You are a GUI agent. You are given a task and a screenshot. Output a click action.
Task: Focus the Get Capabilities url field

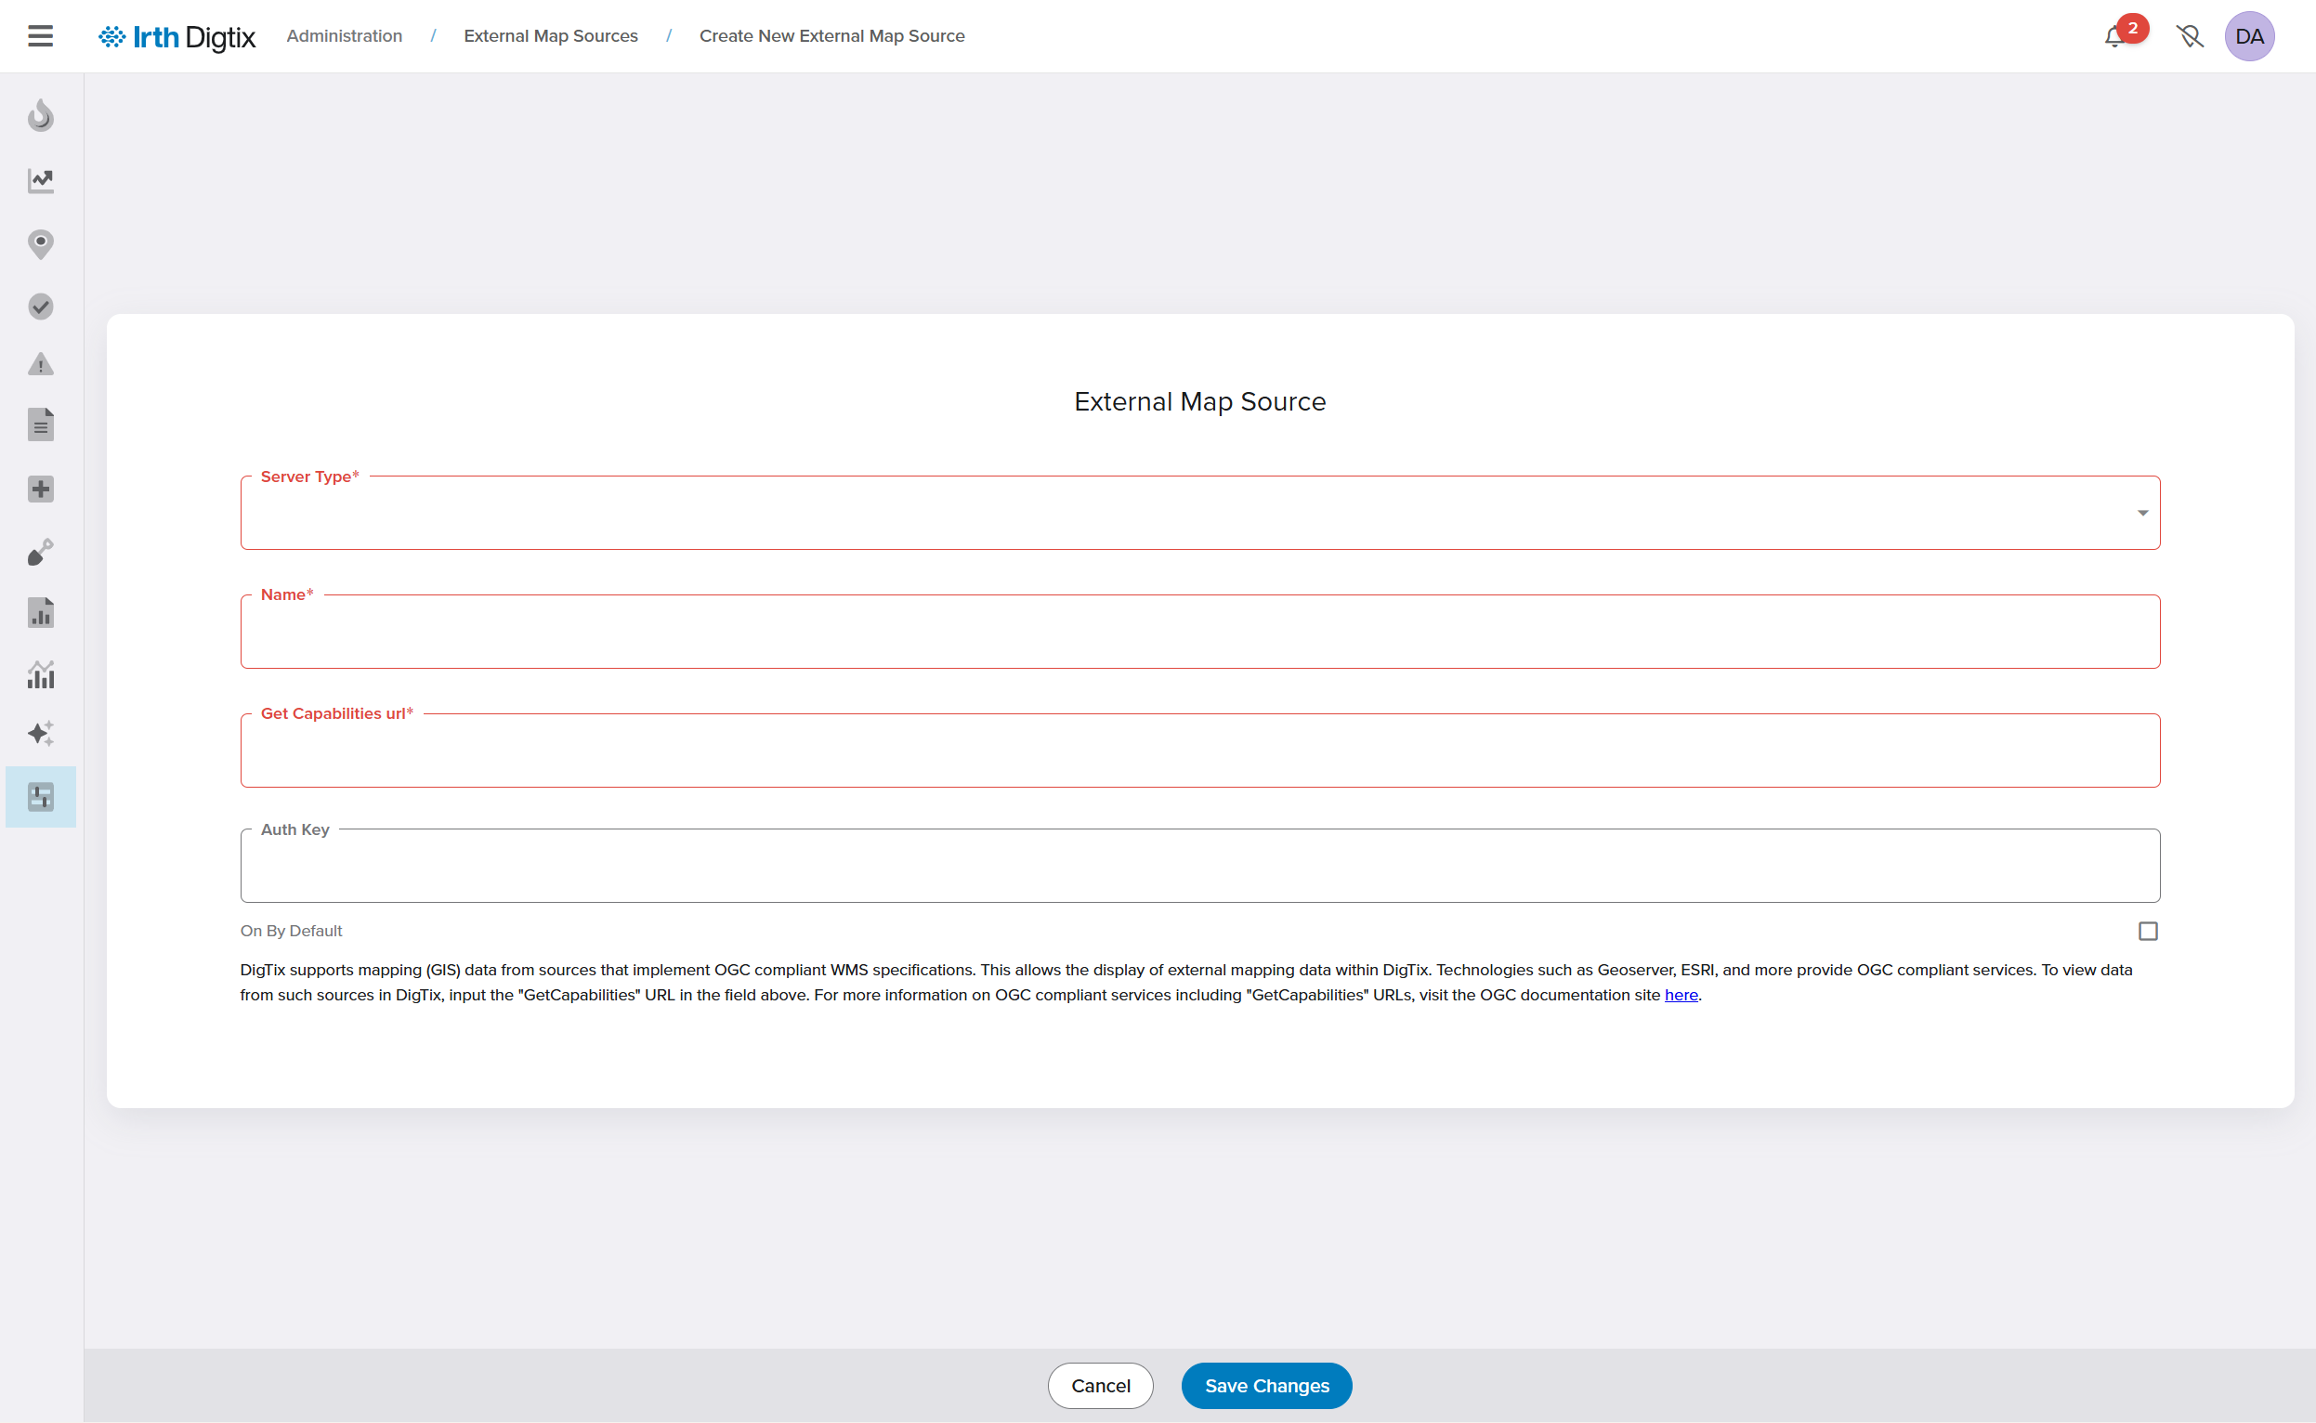click(1200, 751)
